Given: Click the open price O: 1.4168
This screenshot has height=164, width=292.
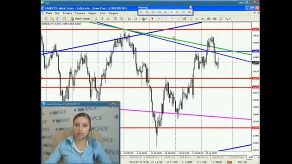Looking at the screenshot, I should tap(157, 162).
